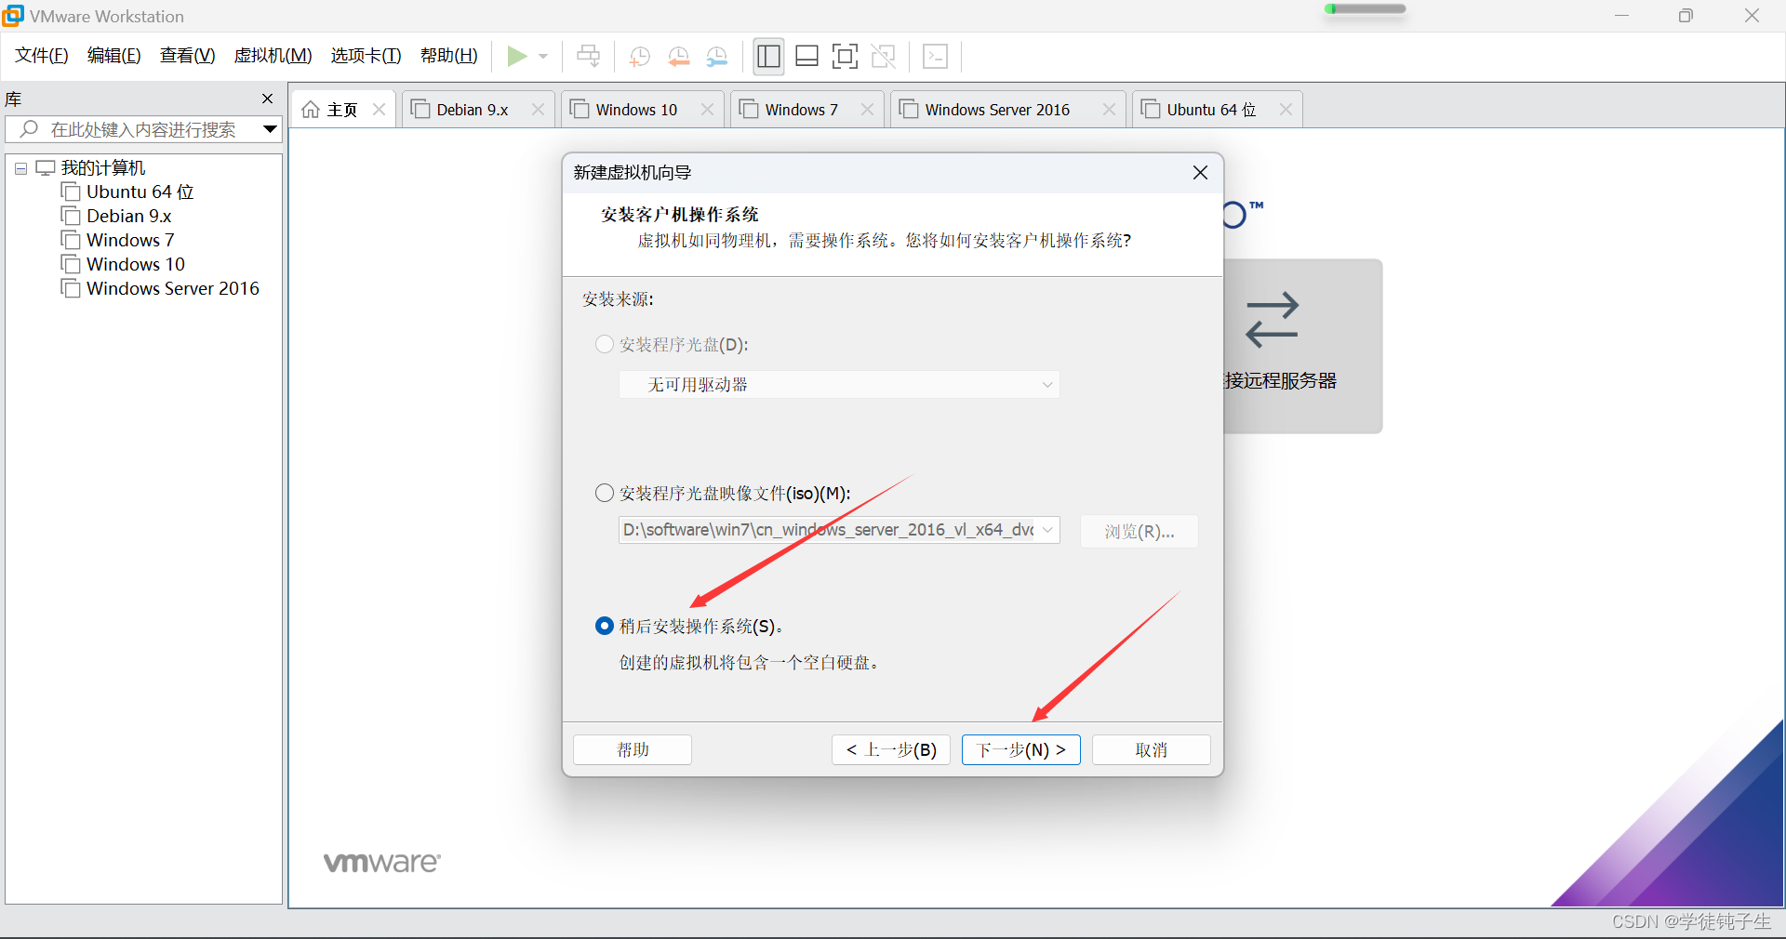Select Windows 10 in library tree

[x=135, y=264]
